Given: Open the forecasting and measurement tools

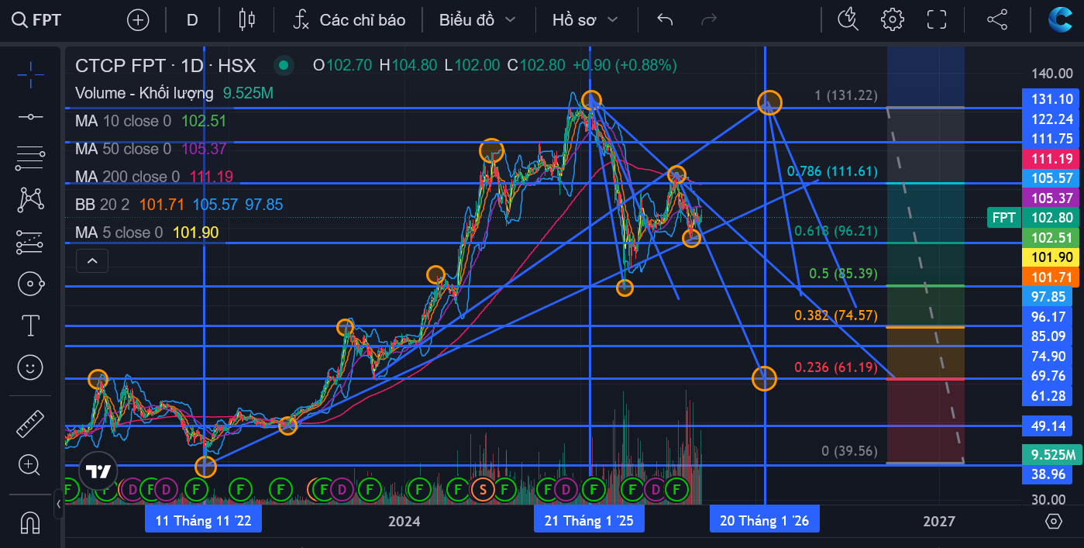Looking at the screenshot, I should point(30,242).
